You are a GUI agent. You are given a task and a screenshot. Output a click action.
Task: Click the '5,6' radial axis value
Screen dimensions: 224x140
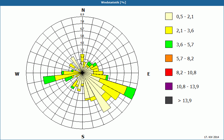(82, 36)
